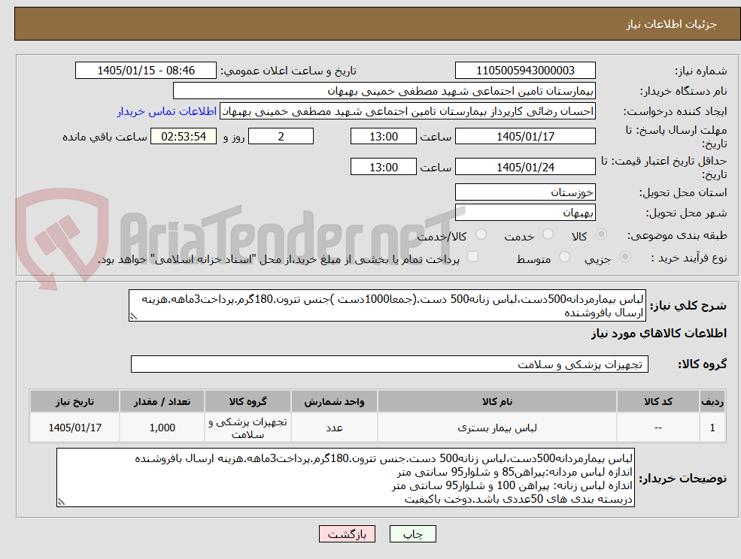Image resolution: width=741 pixels, height=559 pixels.
Task: Click the response deadline hour 13:00 field
Action: [x=383, y=137]
